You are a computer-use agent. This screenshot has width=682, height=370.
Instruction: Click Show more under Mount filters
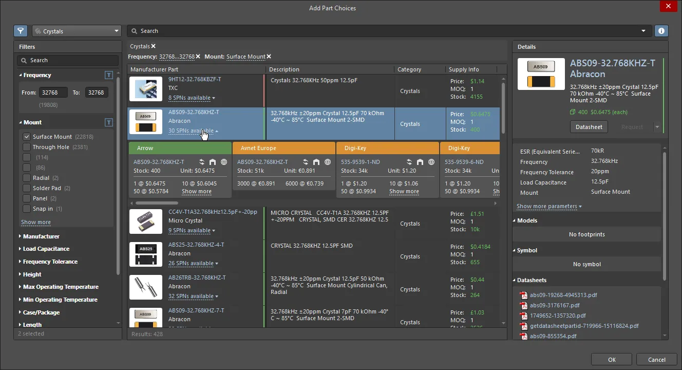[36, 222]
